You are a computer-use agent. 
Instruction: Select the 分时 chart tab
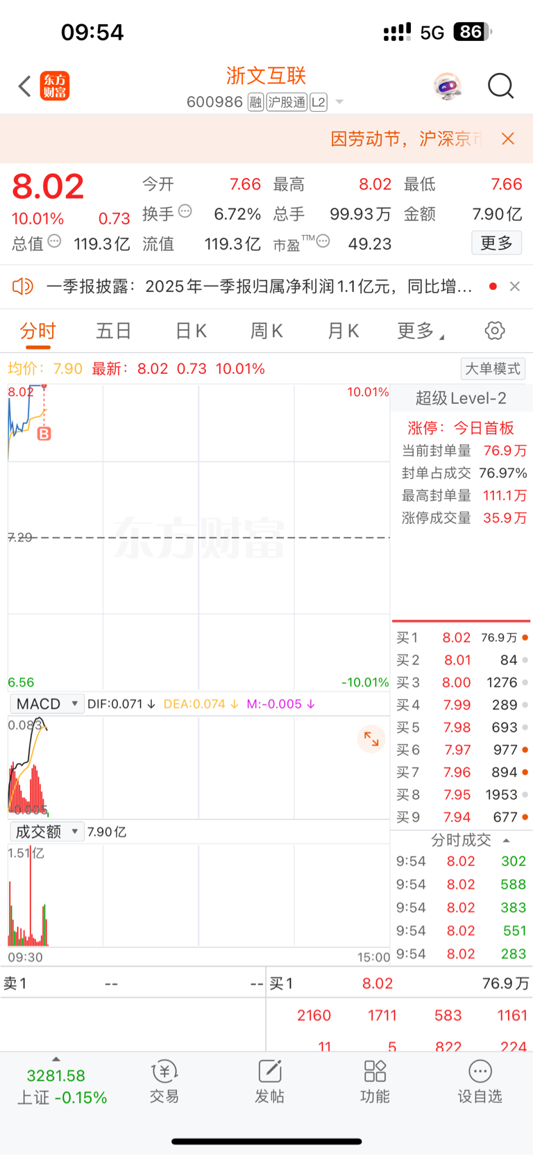[x=37, y=331]
